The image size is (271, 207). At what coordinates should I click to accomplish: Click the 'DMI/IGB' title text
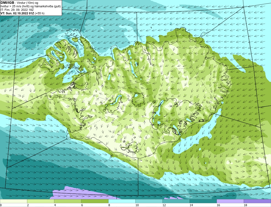7,3
